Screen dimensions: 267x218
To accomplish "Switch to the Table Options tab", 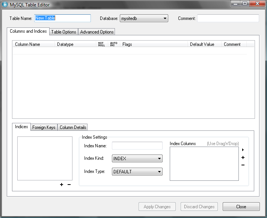I will point(63,32).
